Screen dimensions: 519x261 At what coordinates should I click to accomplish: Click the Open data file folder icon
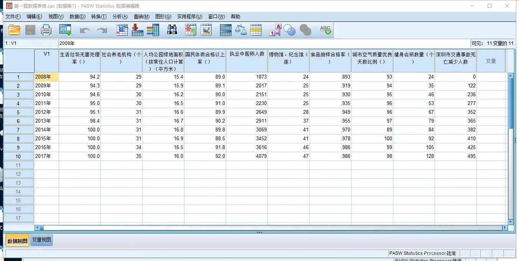pyautogui.click(x=14, y=30)
